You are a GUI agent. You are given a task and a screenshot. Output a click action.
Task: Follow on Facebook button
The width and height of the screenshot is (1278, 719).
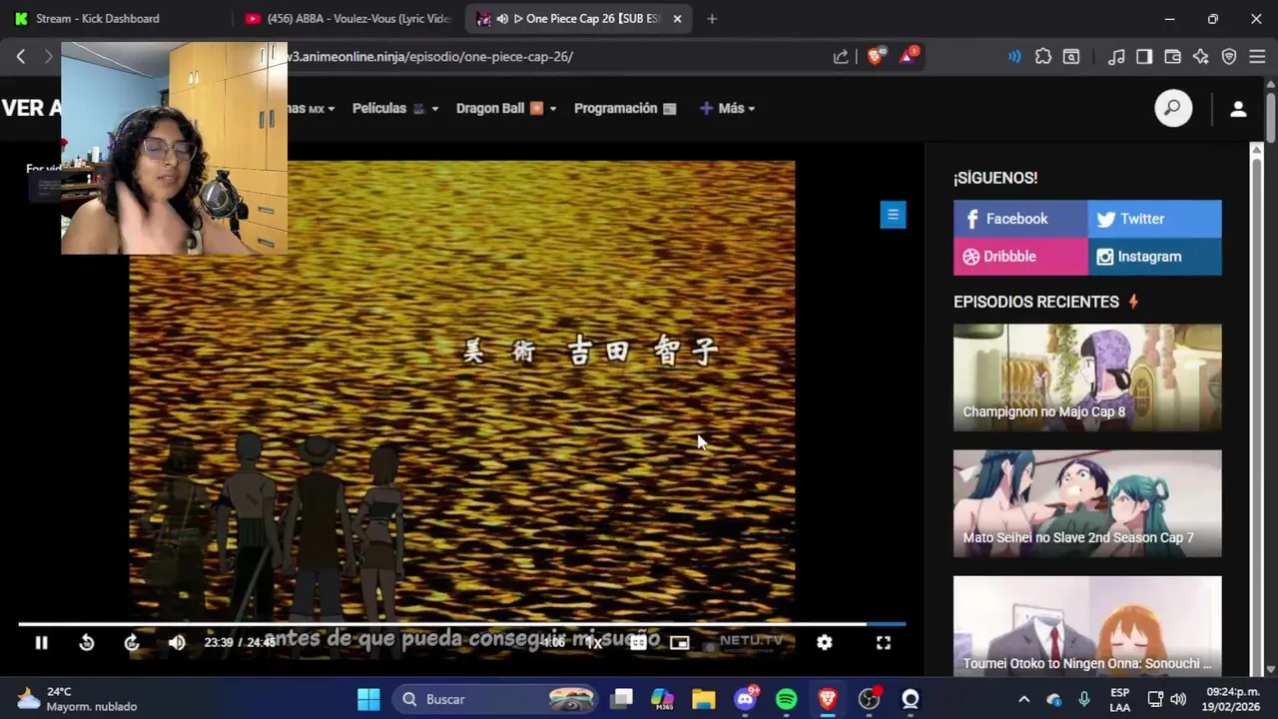[x=1020, y=219]
